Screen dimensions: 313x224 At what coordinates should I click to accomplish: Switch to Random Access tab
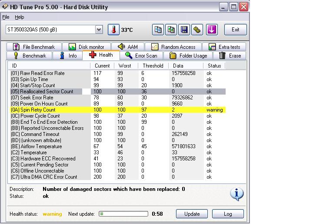click(x=173, y=47)
